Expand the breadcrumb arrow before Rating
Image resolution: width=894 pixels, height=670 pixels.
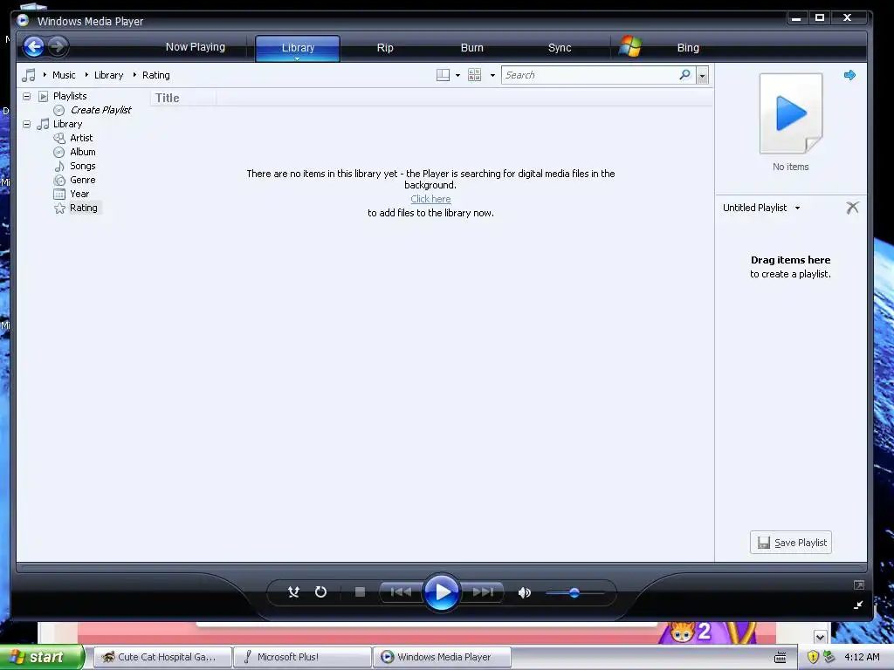[x=134, y=75]
